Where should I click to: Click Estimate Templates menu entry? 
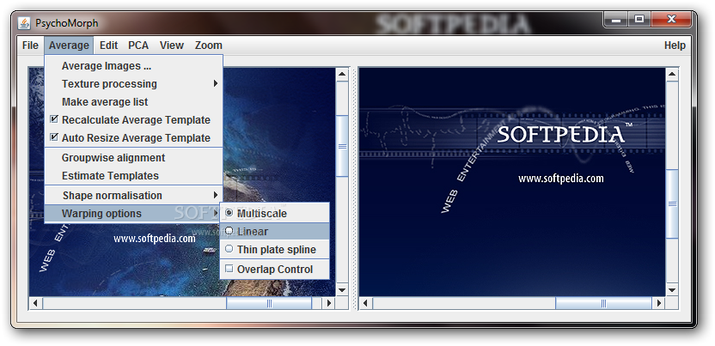133,176
